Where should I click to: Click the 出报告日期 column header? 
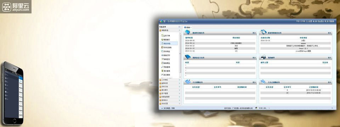pyautogui.click(x=265, y=38)
